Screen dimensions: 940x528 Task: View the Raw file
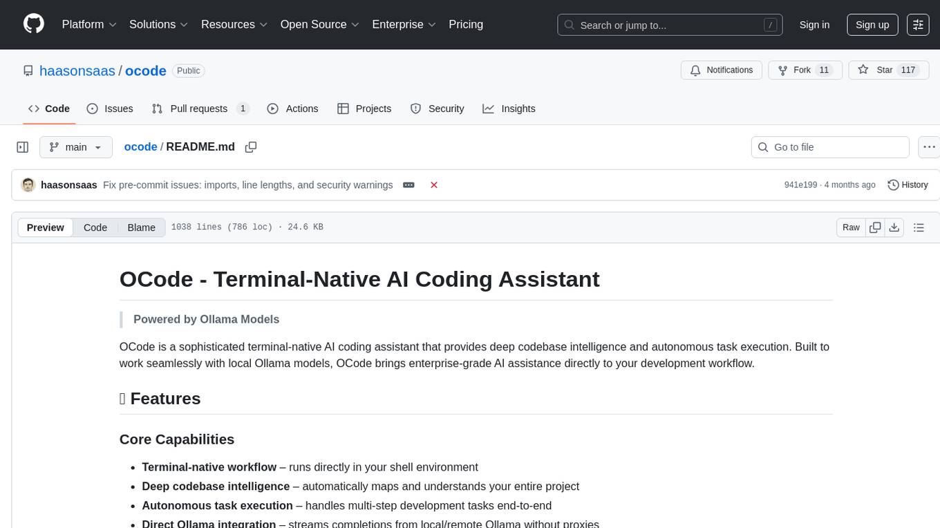pyautogui.click(x=851, y=227)
